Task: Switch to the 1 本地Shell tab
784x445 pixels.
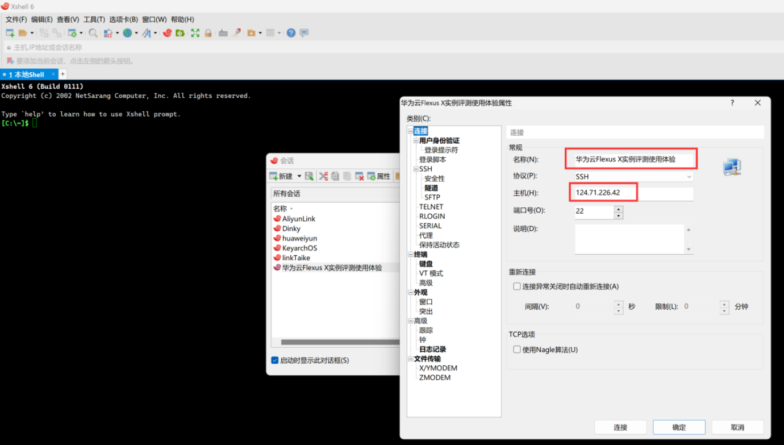Action: tap(29, 74)
